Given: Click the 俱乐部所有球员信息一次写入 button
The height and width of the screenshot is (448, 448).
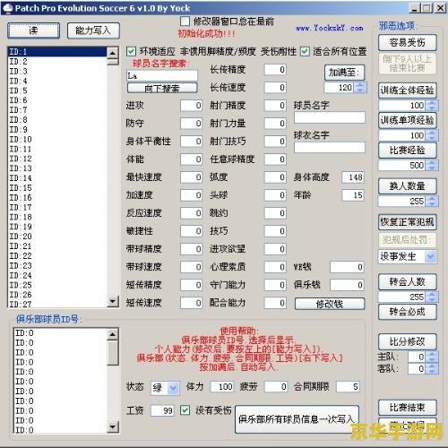Looking at the screenshot, I should [x=297, y=419].
